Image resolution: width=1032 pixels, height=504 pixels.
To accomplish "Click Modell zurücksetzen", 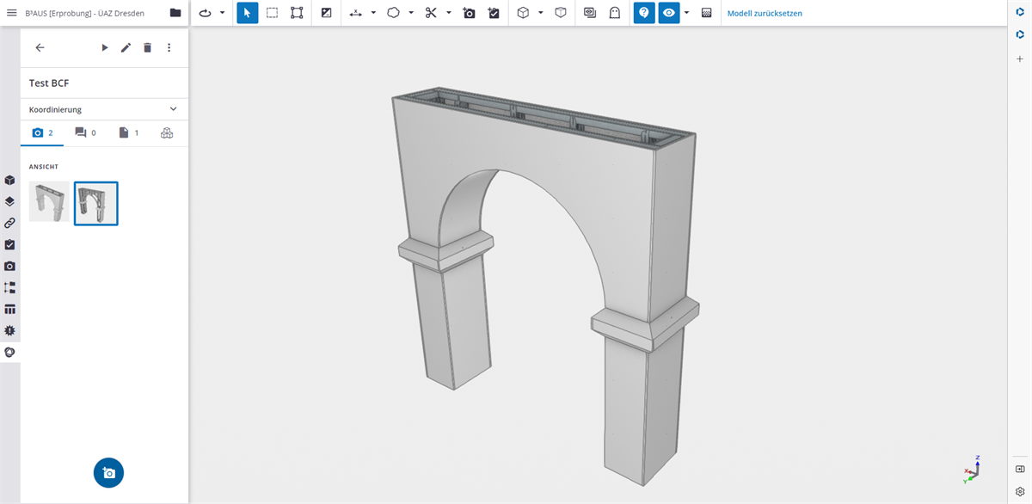I will [x=765, y=13].
